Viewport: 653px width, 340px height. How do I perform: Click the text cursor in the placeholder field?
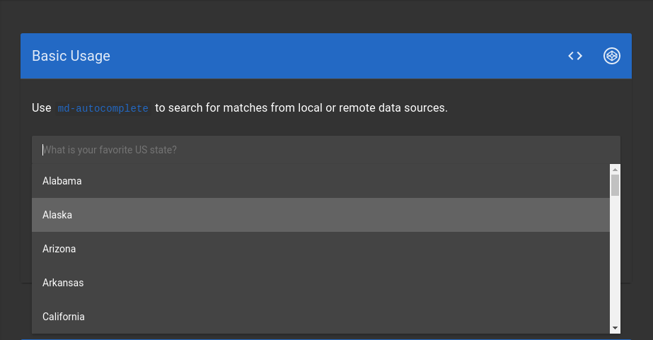[42, 150]
